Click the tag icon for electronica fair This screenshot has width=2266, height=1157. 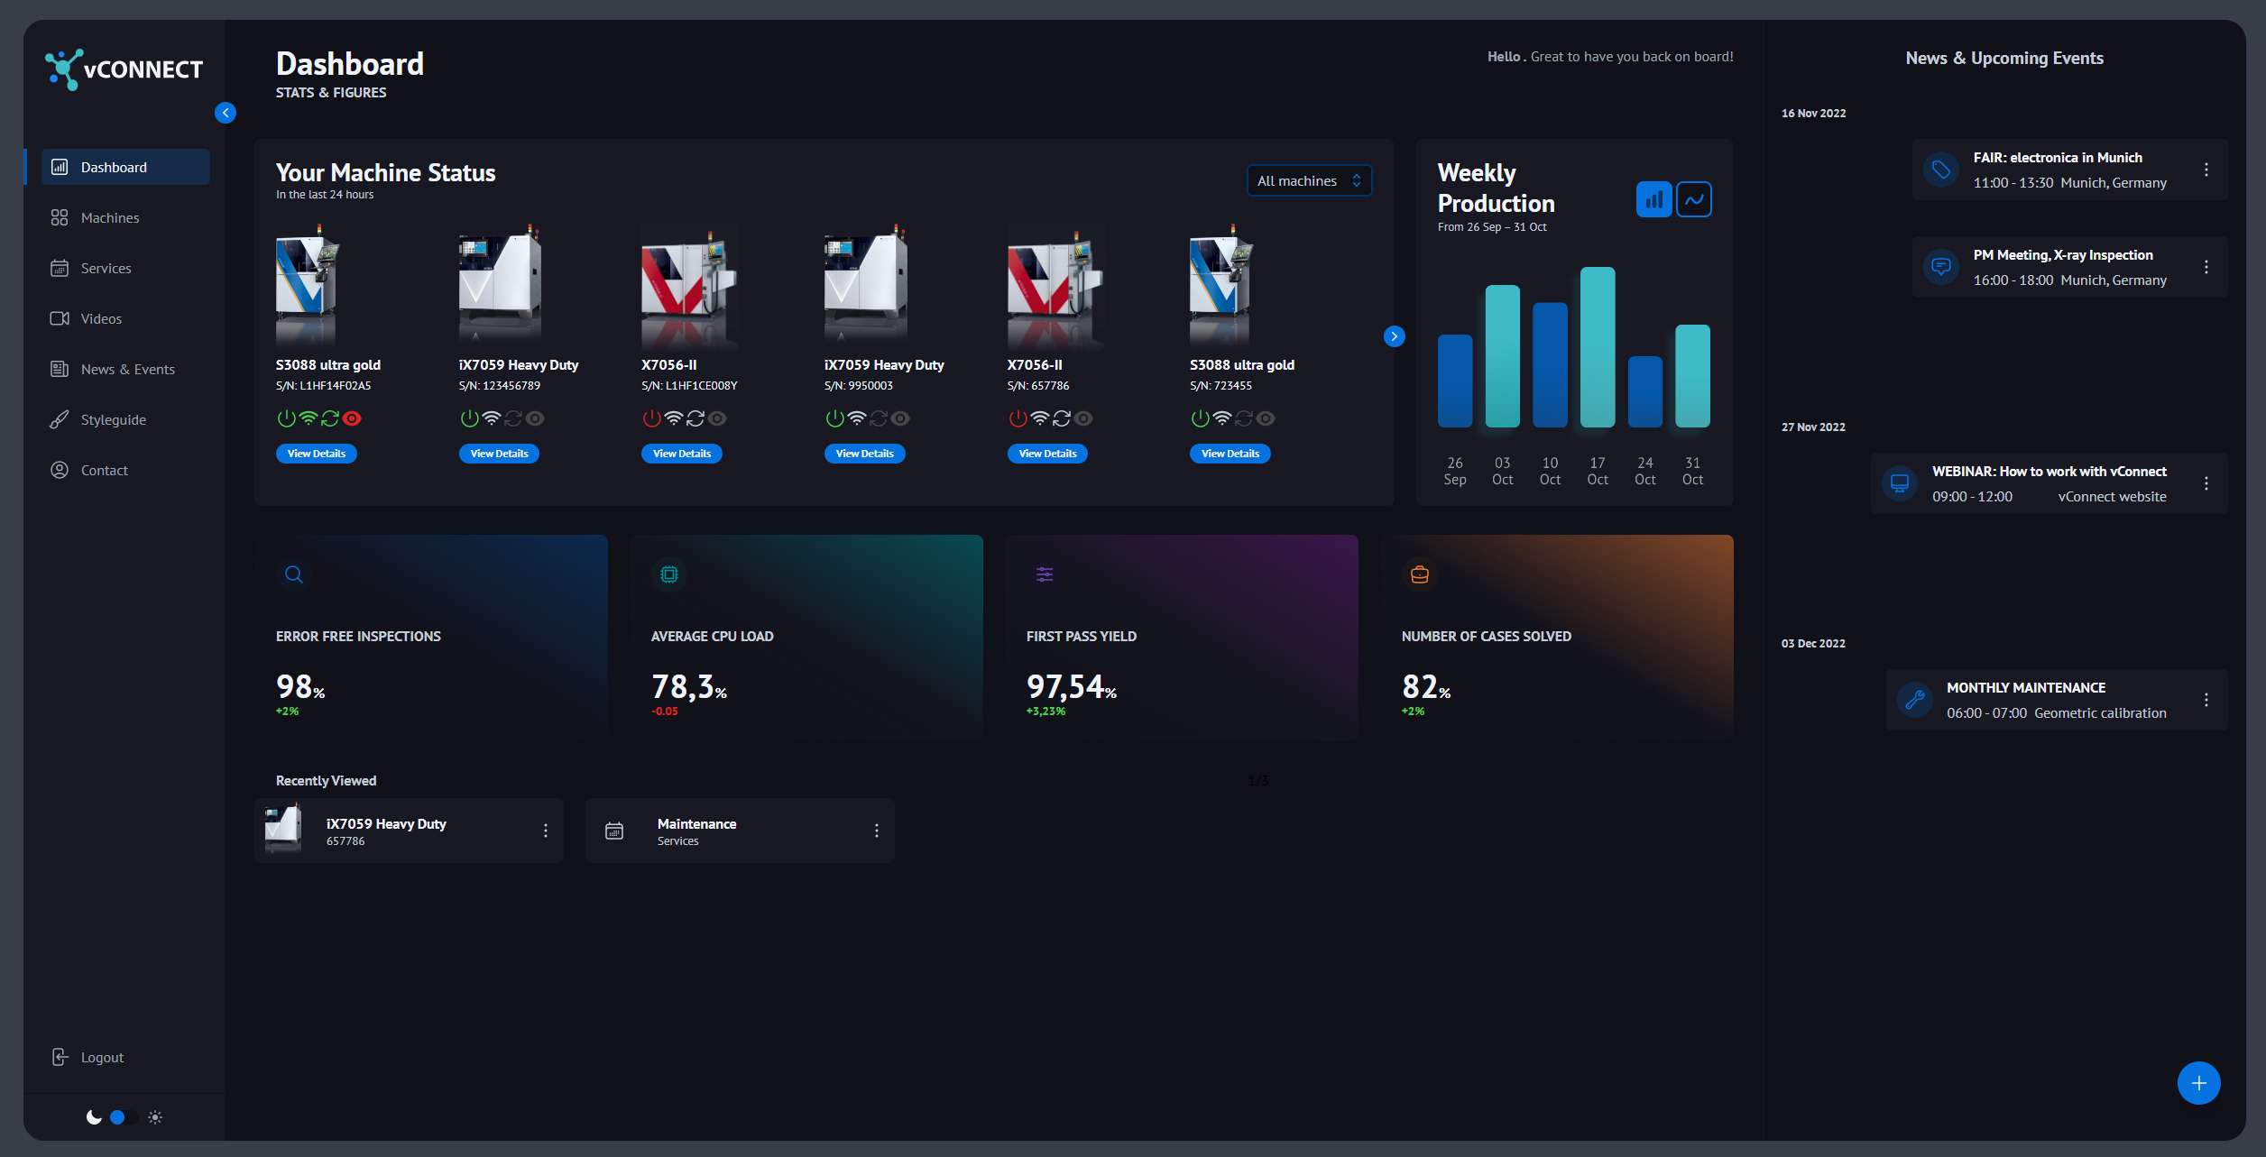pyautogui.click(x=1940, y=170)
